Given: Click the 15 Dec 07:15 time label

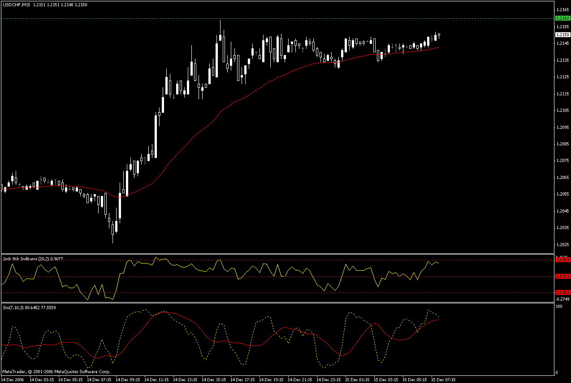Looking at the screenshot, I should [x=444, y=379].
